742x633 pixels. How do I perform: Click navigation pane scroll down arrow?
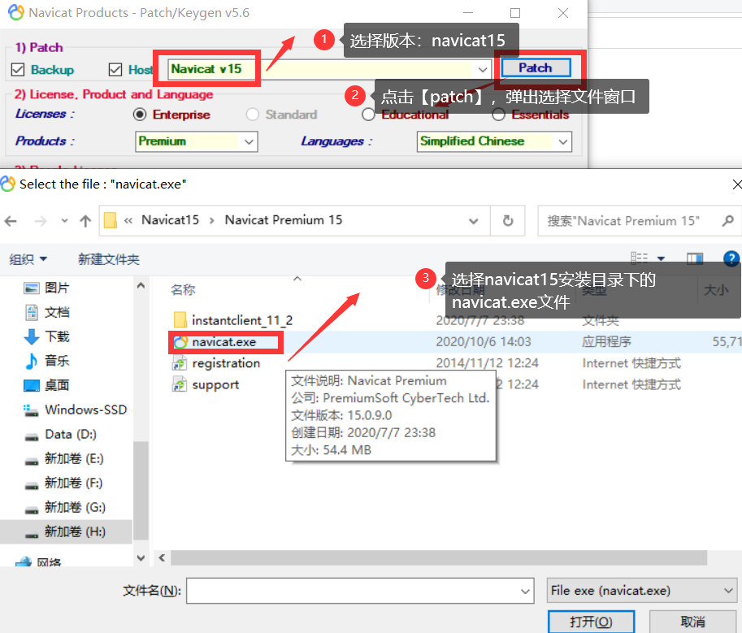tap(141, 557)
